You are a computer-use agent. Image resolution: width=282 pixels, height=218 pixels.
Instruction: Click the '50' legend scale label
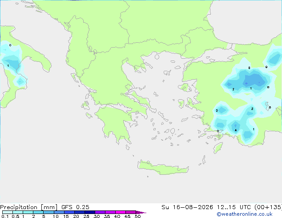pyautogui.click(x=137, y=216)
